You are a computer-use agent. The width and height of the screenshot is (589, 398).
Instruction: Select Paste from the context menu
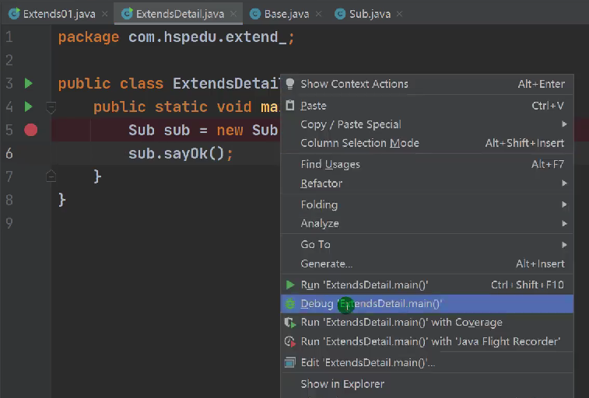(427, 106)
